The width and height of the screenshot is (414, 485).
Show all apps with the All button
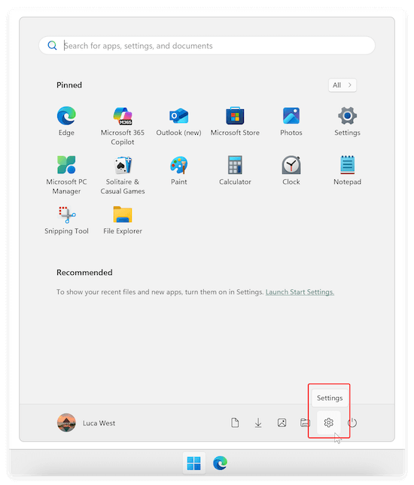[342, 85]
